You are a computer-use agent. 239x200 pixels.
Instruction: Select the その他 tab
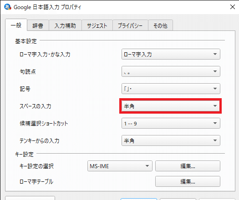pyautogui.click(x=160, y=25)
